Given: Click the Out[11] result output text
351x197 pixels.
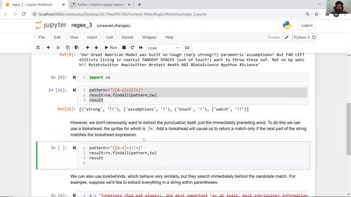Looking at the screenshot, I should click(164, 109).
